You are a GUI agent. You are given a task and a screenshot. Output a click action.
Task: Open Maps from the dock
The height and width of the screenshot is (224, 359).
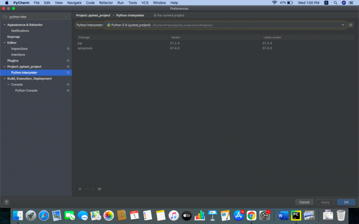tap(95, 215)
